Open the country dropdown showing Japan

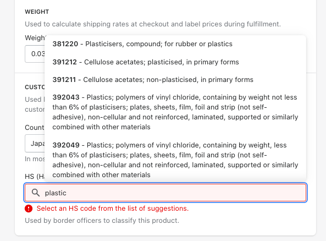pos(35,144)
